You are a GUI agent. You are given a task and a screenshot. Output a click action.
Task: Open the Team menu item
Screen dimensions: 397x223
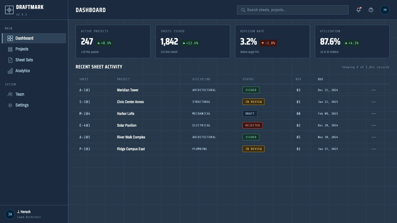(34, 94)
